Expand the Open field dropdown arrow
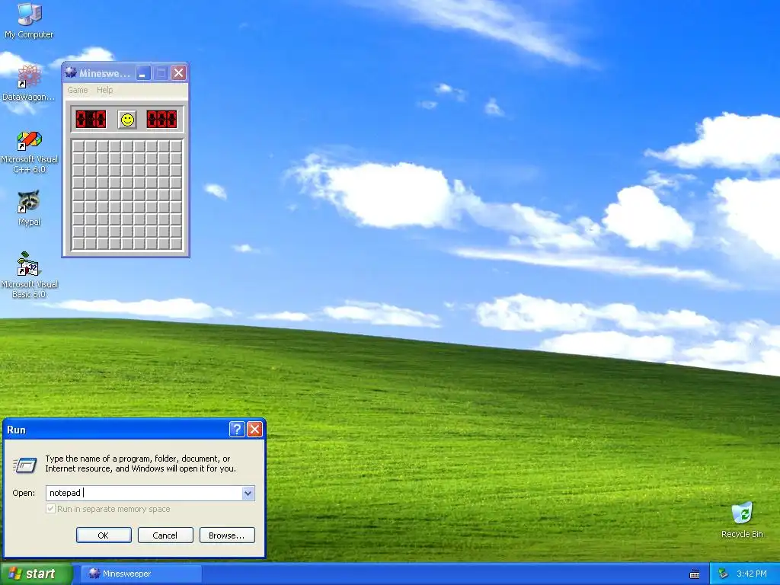Viewport: 780px width, 585px height. [248, 493]
